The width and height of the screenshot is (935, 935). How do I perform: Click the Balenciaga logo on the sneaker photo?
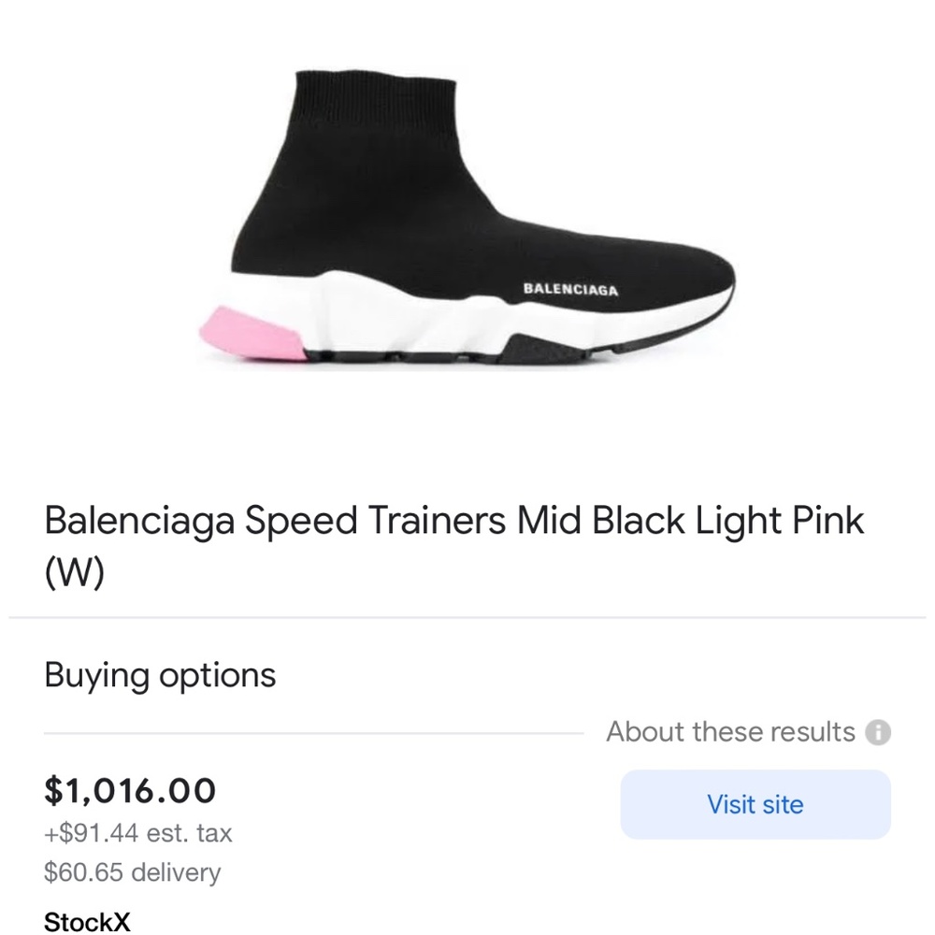[x=569, y=290]
